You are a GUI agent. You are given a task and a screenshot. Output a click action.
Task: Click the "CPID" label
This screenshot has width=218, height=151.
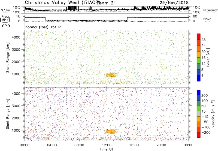tap(6, 26)
